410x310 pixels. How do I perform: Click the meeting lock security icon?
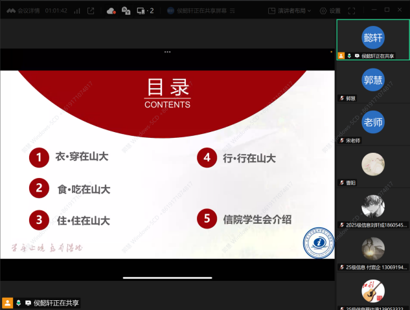click(126, 10)
